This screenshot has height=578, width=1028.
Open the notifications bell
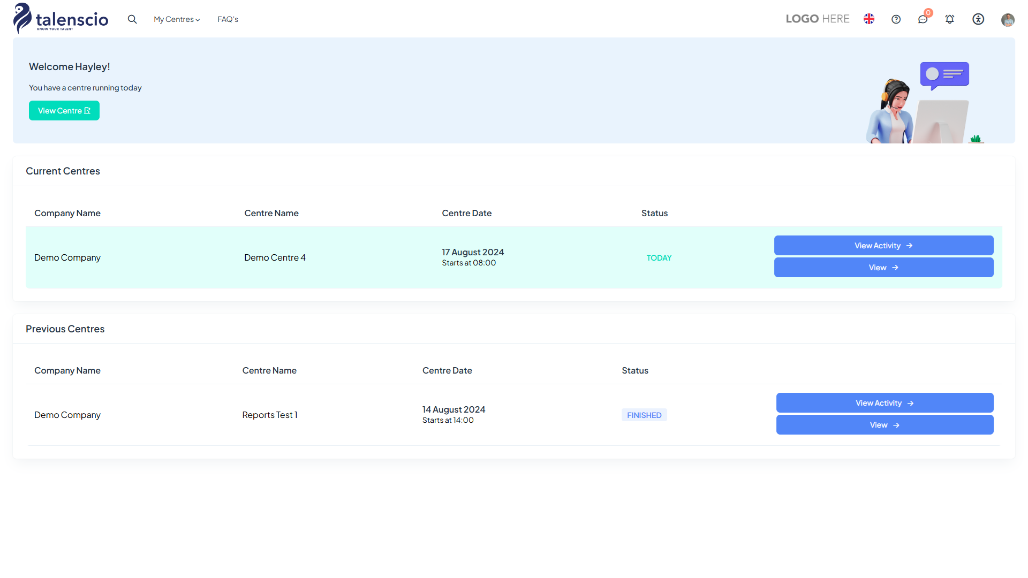tap(949, 19)
